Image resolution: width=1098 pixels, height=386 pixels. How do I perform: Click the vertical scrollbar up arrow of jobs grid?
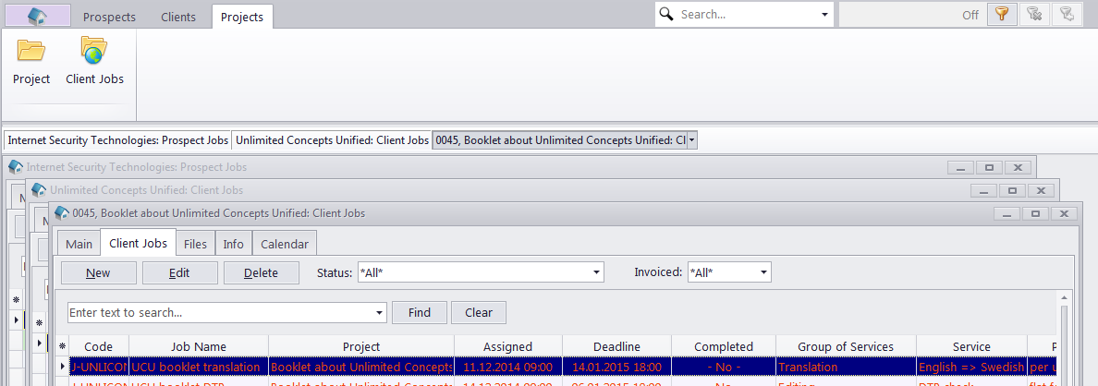pos(1065,298)
